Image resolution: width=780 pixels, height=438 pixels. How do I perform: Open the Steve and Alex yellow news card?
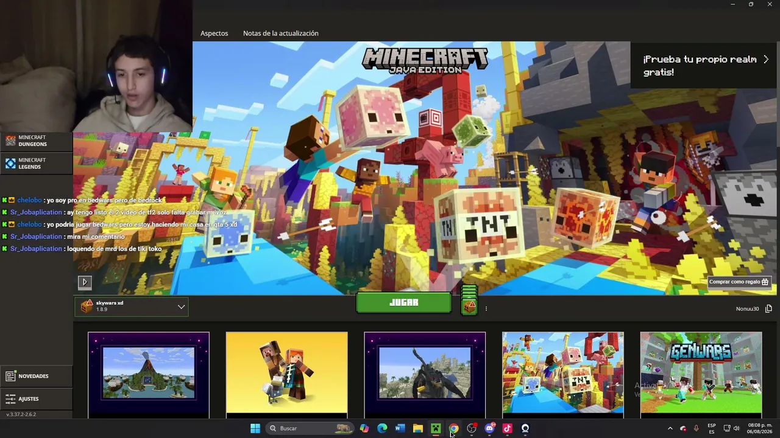pyautogui.click(x=287, y=375)
